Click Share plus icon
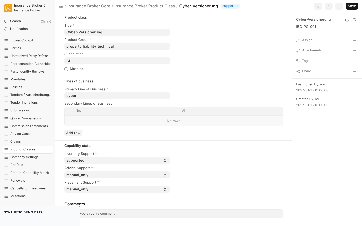 (x=355, y=71)
